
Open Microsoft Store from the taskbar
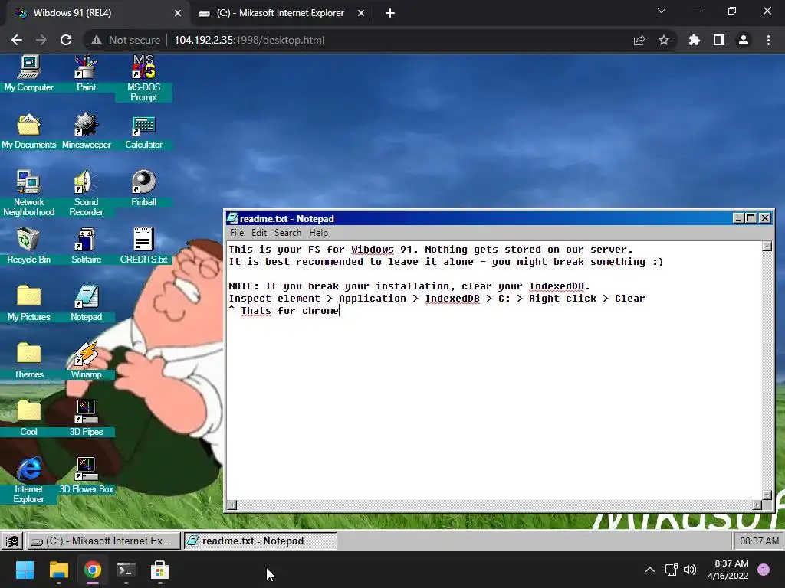click(x=159, y=570)
